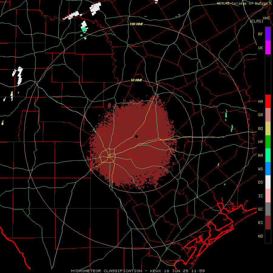Select the WS blue legend swatch
Screen dimensions: 273x273
[x=268, y=169]
